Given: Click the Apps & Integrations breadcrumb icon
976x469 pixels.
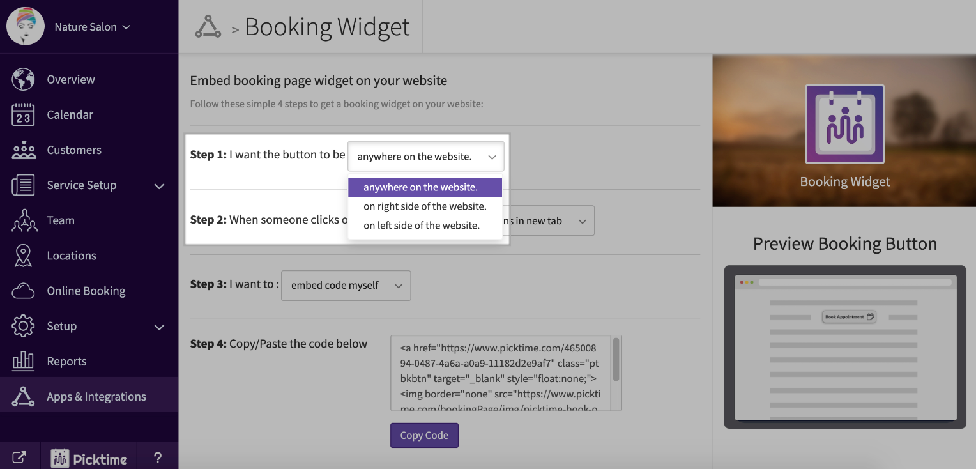Looking at the screenshot, I should [x=208, y=27].
